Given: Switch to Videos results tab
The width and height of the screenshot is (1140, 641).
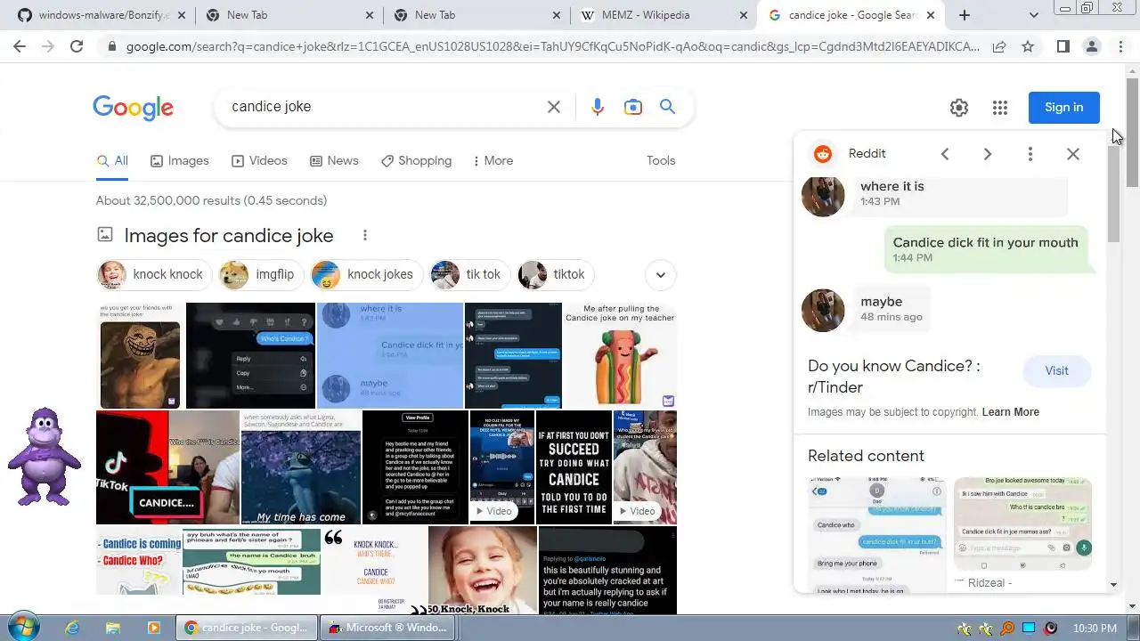Looking at the screenshot, I should coord(259,161).
